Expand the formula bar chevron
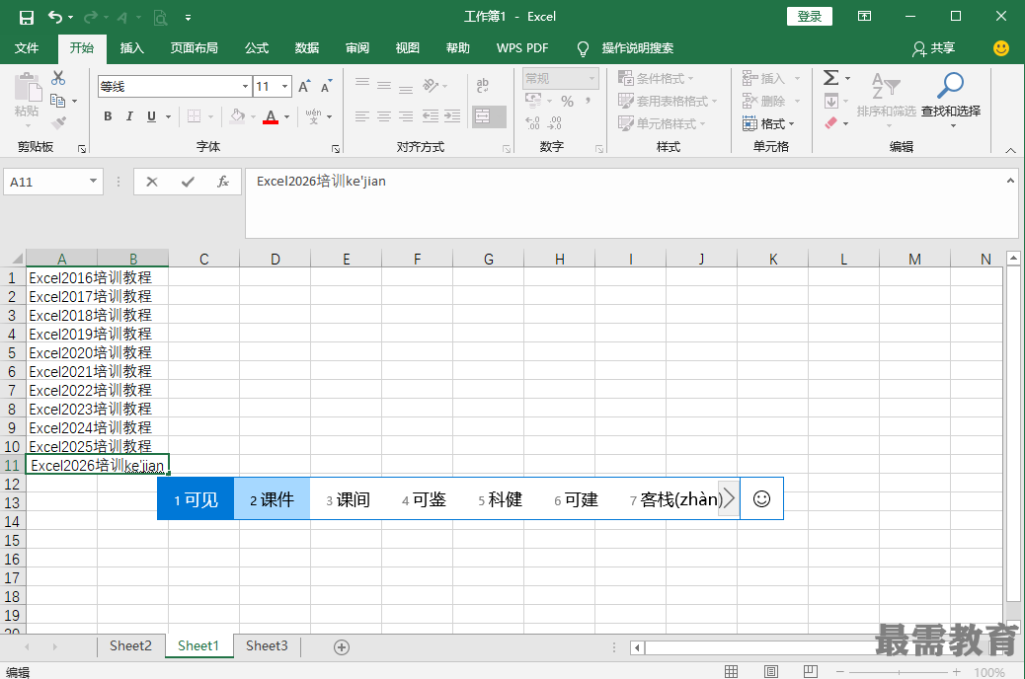 pyautogui.click(x=1010, y=181)
